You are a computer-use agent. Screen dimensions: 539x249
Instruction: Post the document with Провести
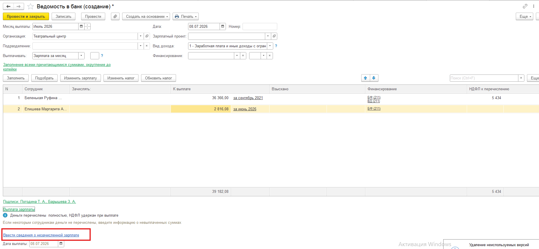tap(93, 16)
